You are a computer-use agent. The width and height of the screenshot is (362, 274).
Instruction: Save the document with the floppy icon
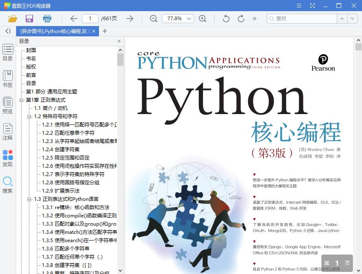29,19
